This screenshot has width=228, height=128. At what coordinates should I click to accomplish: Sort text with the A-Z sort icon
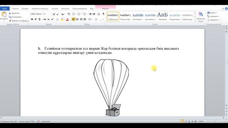click(x=99, y=14)
